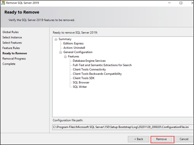Collapse the Features tree node
The height and width of the screenshot is (145, 194).
[65, 57]
